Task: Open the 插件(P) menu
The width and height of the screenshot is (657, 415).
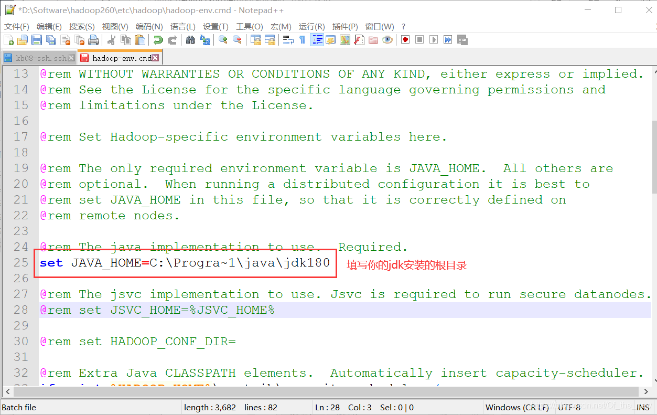Action: (x=345, y=26)
